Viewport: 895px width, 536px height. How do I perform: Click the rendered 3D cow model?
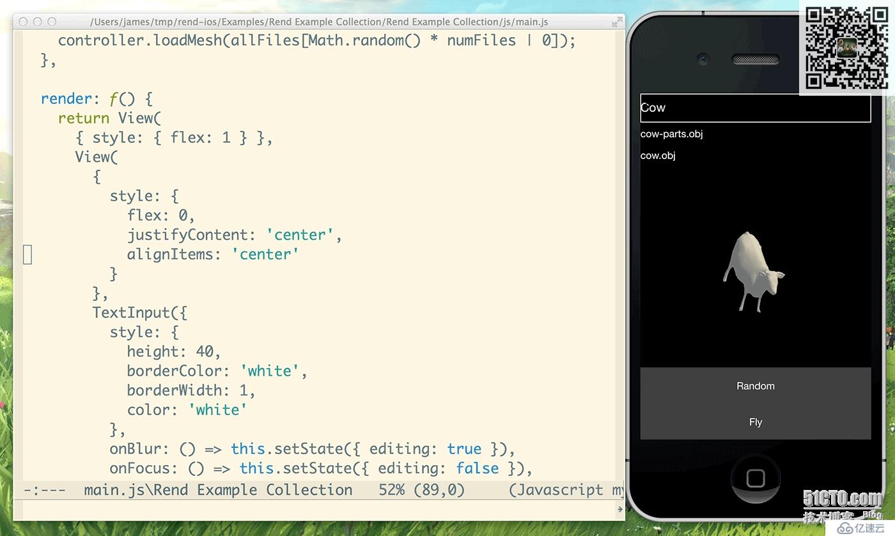(753, 272)
